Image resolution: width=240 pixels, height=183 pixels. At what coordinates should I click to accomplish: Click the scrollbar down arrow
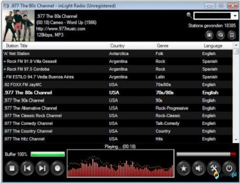pyautogui.click(x=236, y=140)
